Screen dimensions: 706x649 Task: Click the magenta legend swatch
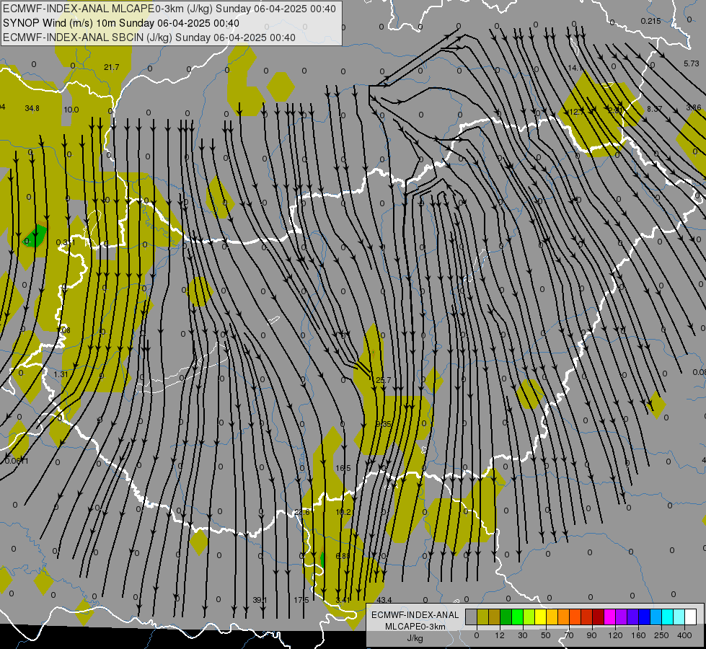(609, 617)
